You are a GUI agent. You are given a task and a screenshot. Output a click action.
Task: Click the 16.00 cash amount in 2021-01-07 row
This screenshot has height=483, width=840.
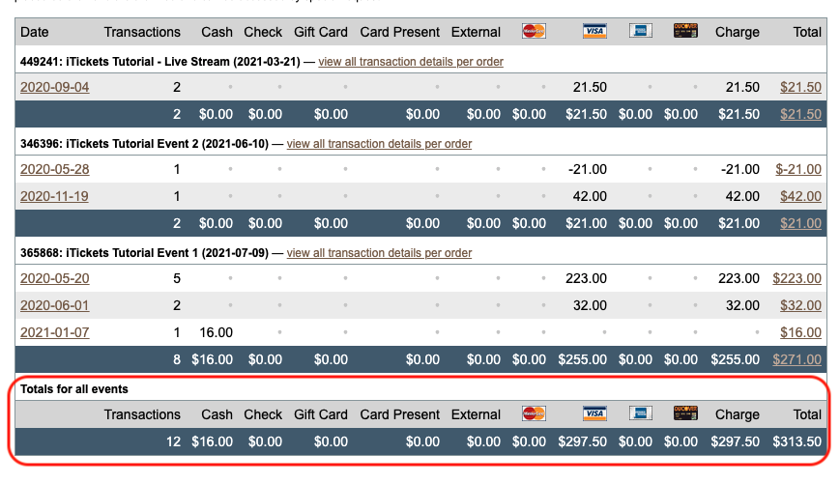click(x=216, y=332)
